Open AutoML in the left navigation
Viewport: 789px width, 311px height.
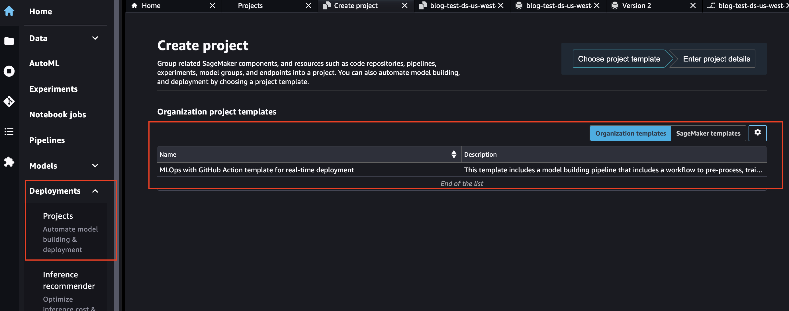point(44,63)
